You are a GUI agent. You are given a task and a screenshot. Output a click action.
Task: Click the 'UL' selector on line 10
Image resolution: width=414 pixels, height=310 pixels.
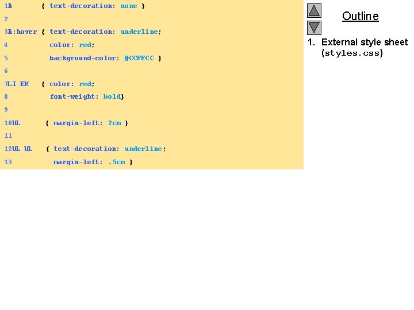coord(16,123)
